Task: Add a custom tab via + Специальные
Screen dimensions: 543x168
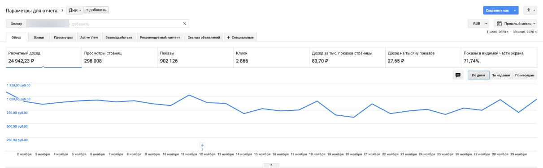Action: tap(241, 38)
